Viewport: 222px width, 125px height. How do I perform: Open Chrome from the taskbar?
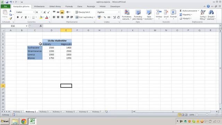click(x=24, y=121)
